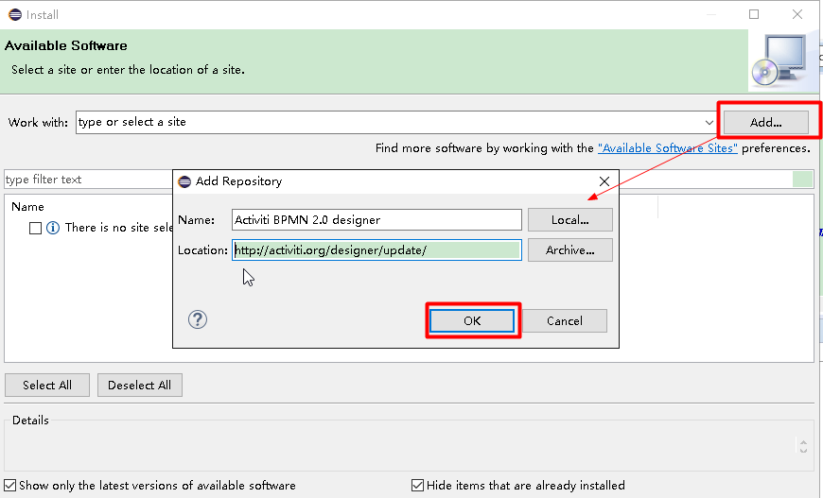Open the 'Work with' site dropdown arrow

(x=709, y=123)
